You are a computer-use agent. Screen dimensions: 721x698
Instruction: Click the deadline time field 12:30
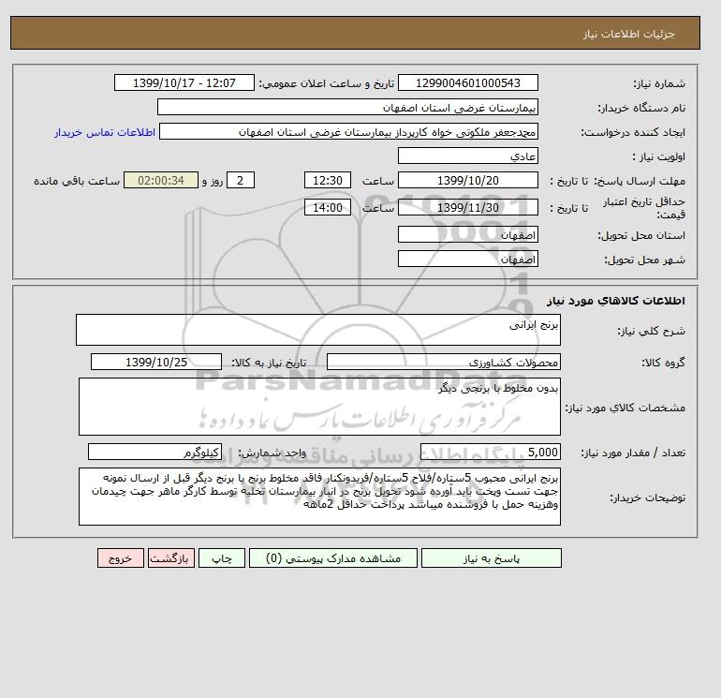point(328,181)
